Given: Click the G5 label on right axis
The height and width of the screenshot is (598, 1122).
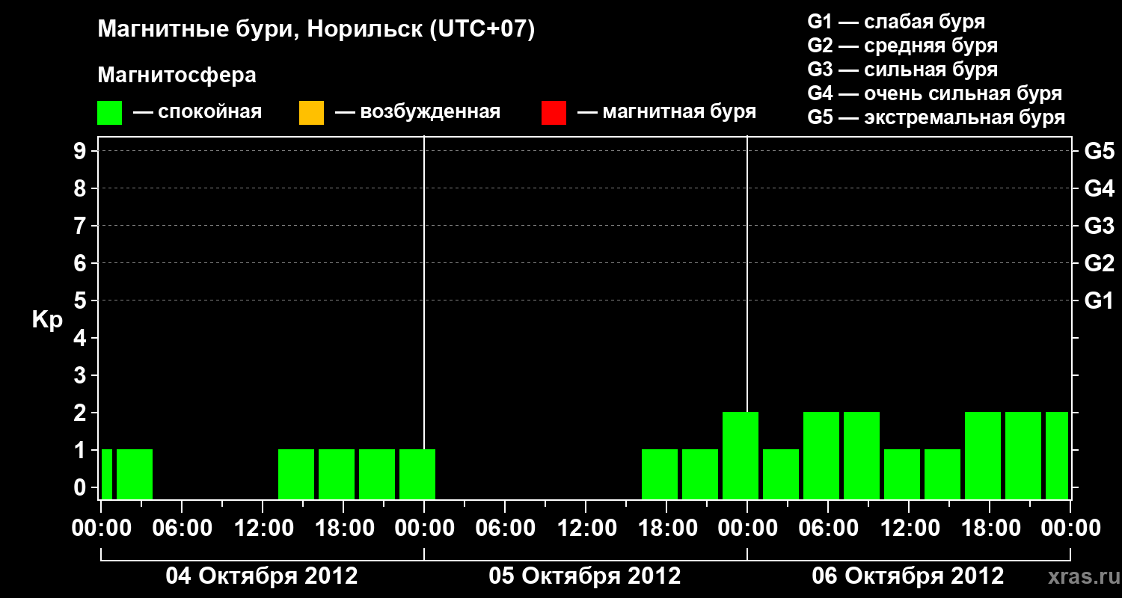Looking at the screenshot, I should coord(1099,151).
